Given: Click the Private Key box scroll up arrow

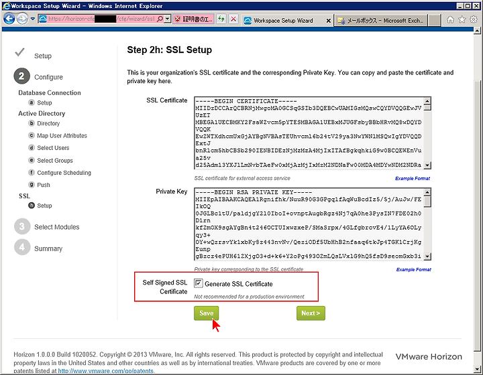Looking at the screenshot, I should [x=427, y=192].
